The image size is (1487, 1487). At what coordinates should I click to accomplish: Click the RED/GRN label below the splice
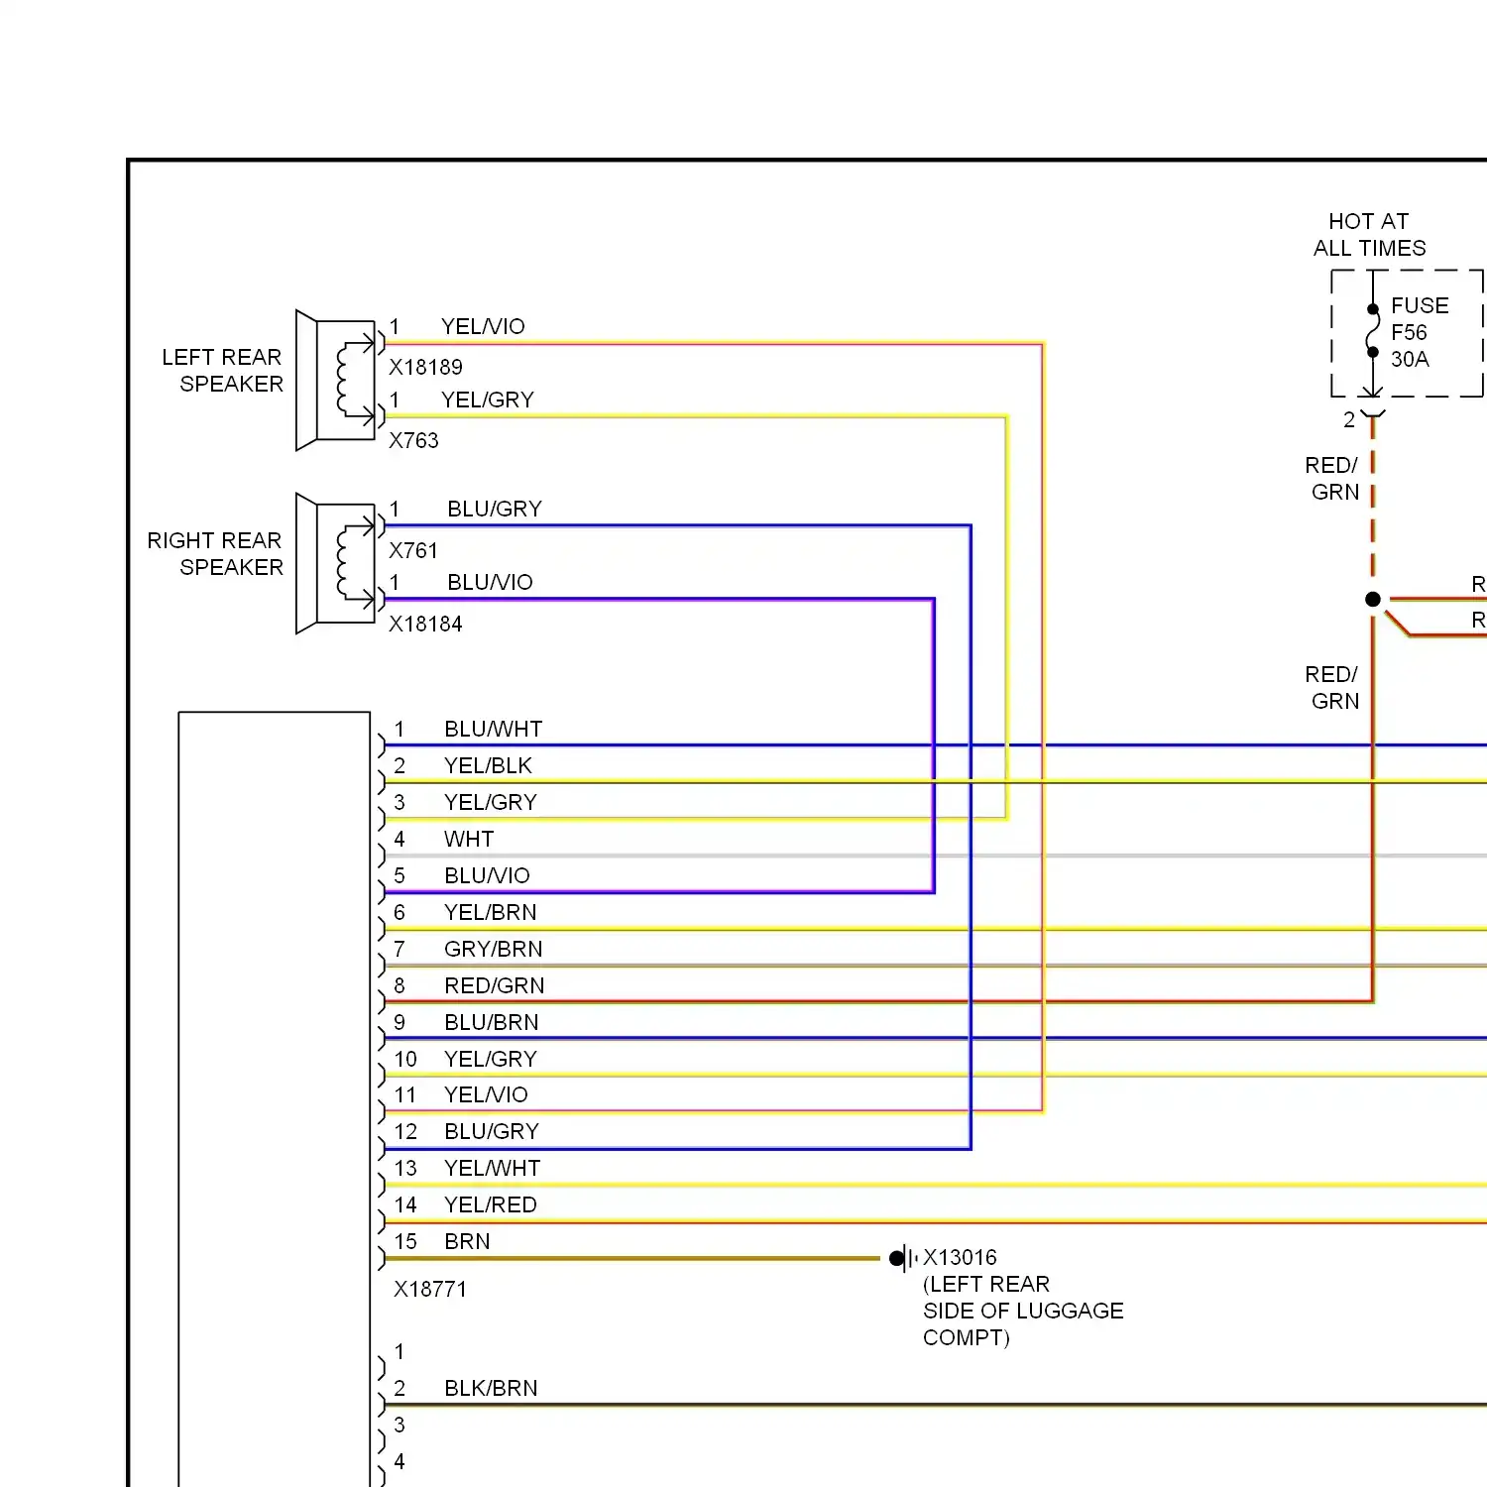point(1332,687)
